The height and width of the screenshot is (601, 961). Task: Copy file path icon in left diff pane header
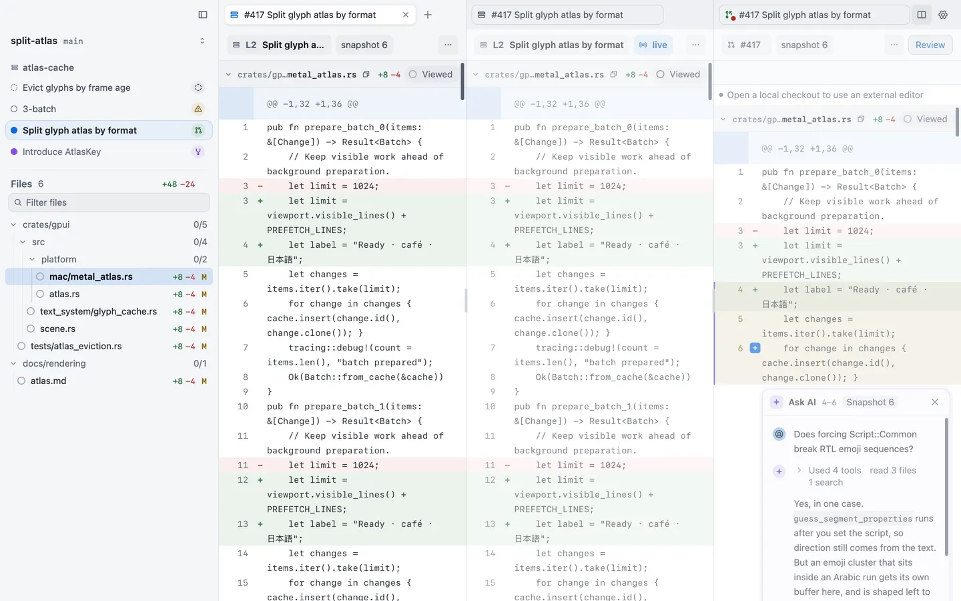coord(366,75)
